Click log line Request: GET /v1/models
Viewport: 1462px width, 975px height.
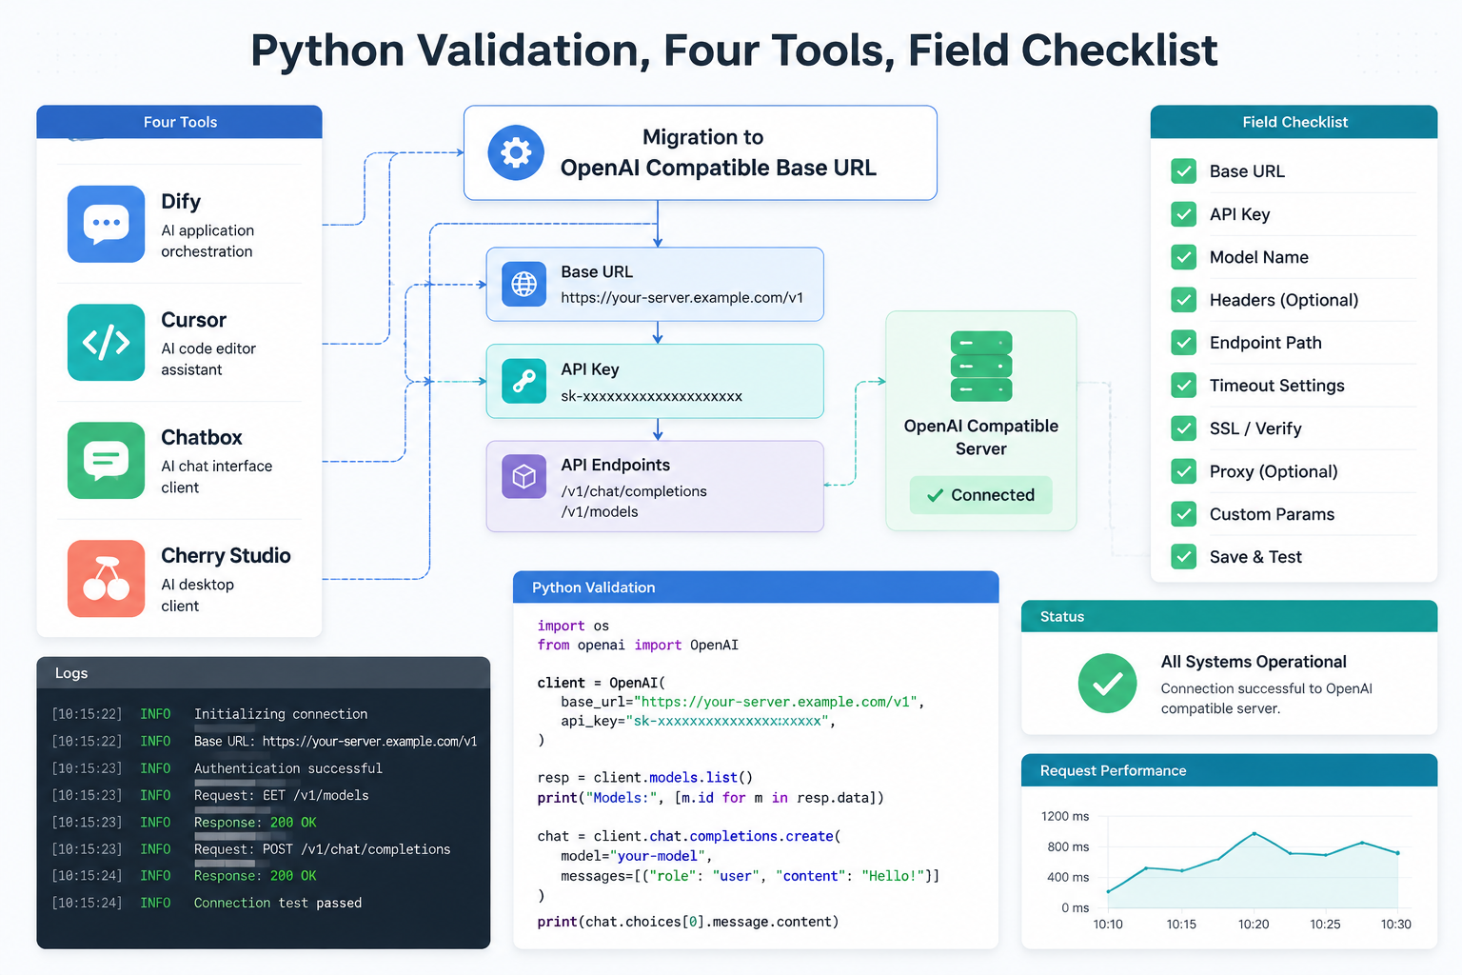tap(282, 795)
